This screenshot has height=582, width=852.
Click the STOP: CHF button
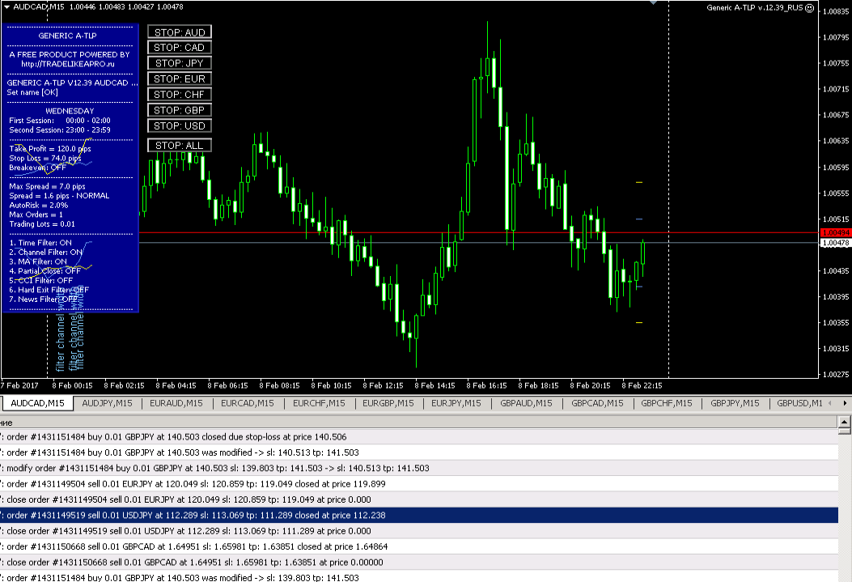point(180,95)
